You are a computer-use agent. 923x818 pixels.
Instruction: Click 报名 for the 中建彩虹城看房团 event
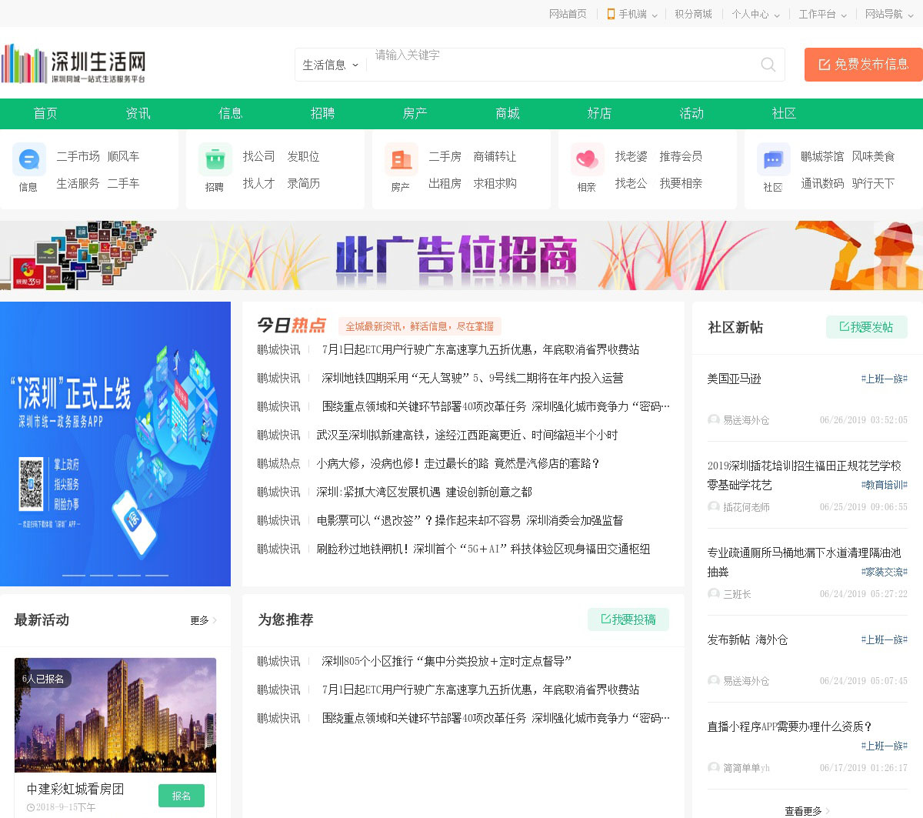(182, 796)
